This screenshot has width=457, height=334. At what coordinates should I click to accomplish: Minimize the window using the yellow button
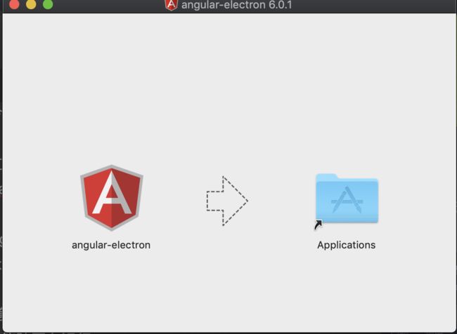tap(31, 4)
